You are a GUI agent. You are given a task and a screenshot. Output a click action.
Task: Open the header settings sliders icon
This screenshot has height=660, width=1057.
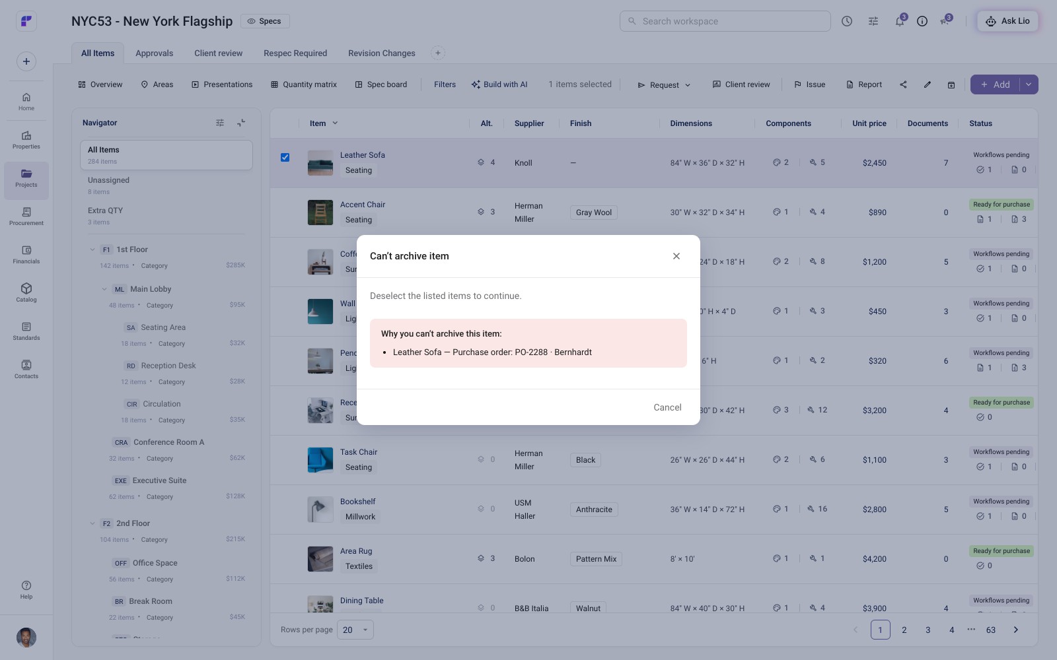[873, 21]
